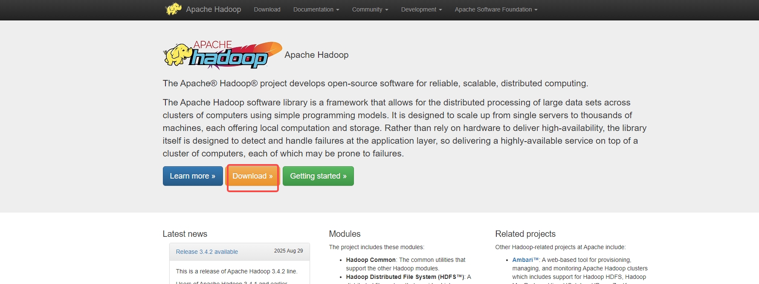Expand the Development dropdown menu
Screen dimensions: 759x284
421,9
